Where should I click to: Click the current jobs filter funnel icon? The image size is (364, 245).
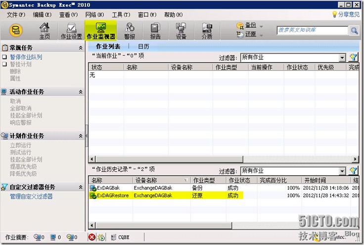353,57
